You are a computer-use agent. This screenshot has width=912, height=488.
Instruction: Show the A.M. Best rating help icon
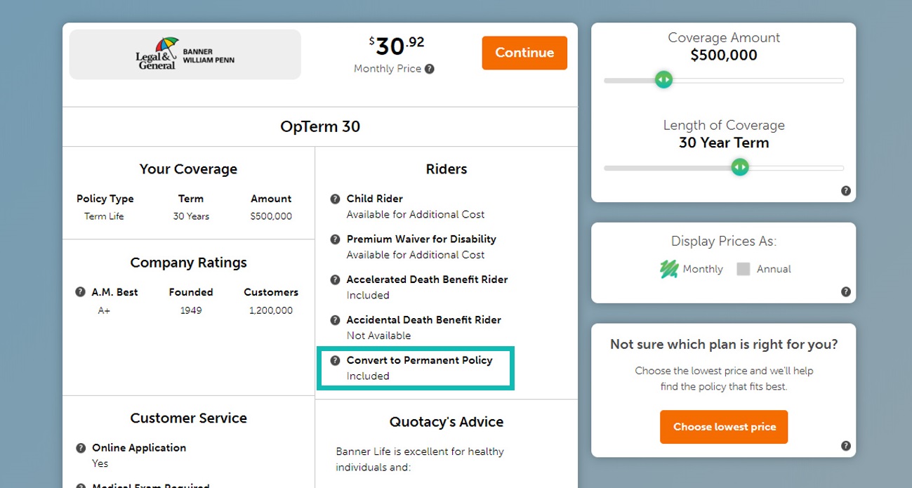click(x=80, y=292)
